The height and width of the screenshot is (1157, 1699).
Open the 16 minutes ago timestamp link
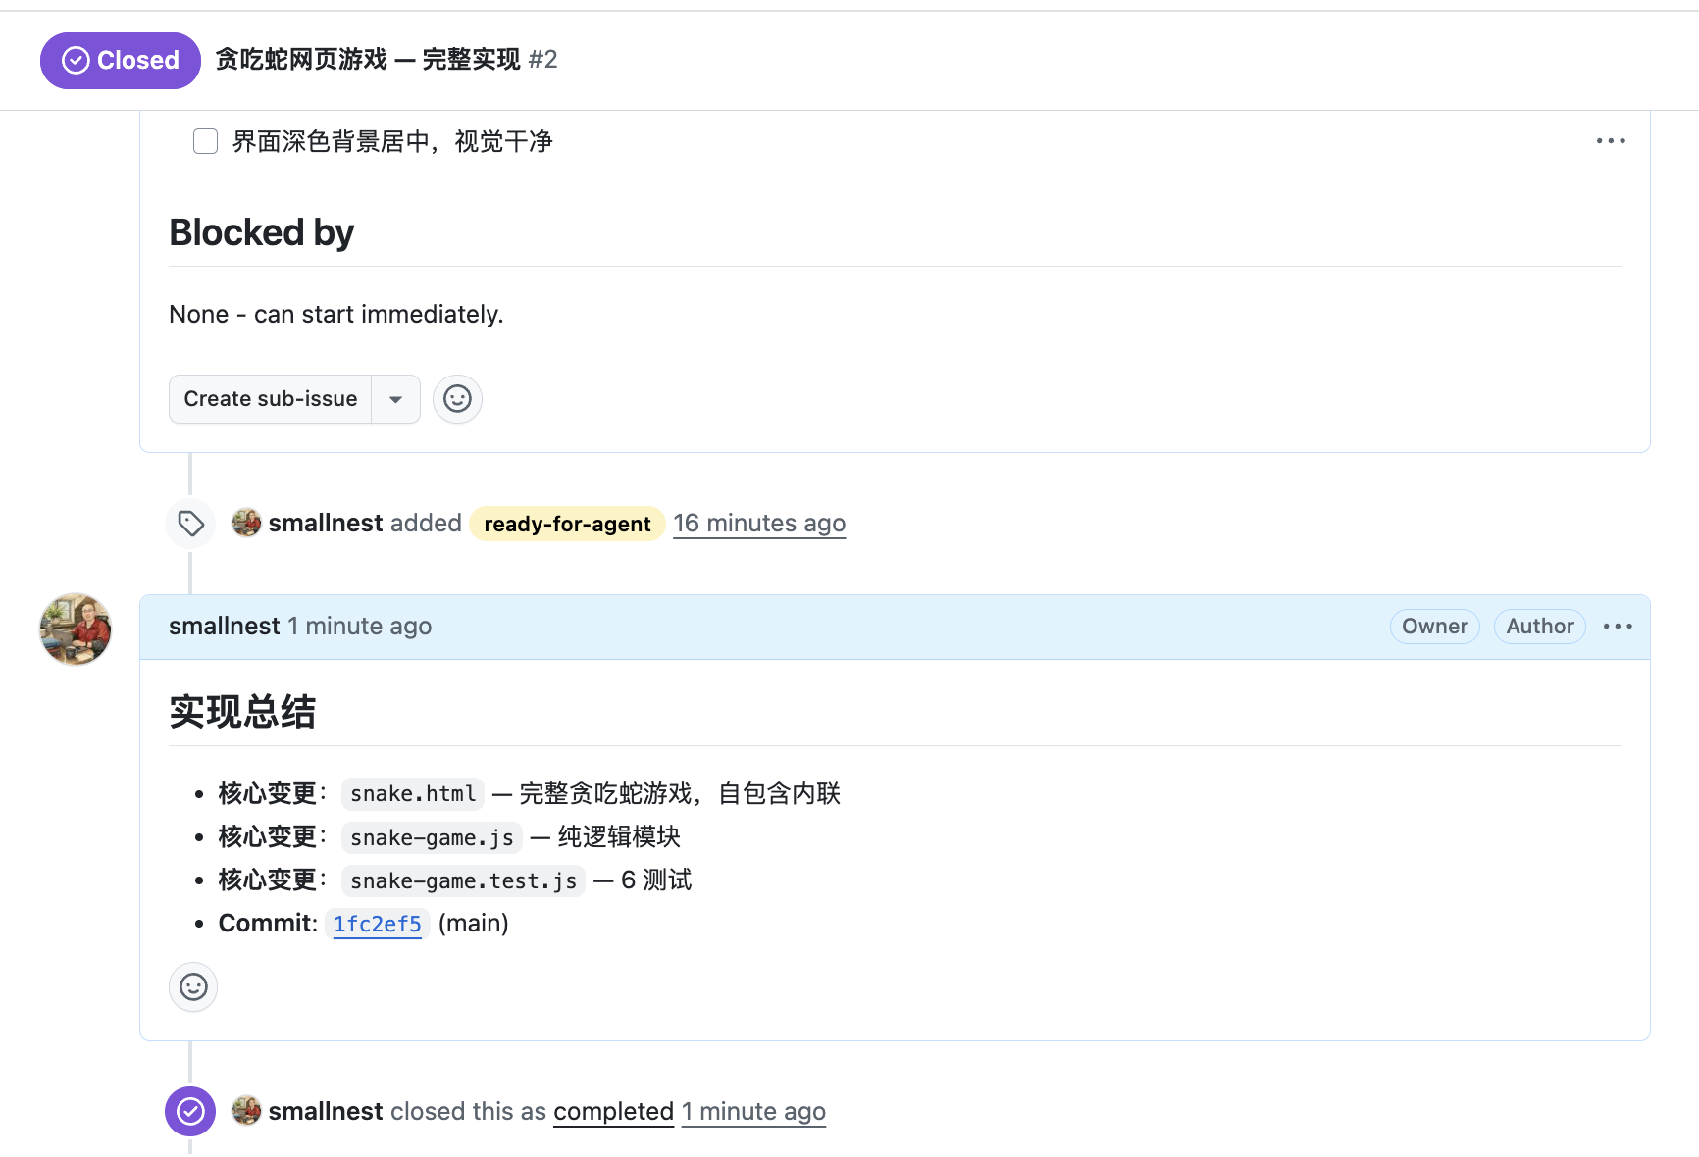[759, 524]
